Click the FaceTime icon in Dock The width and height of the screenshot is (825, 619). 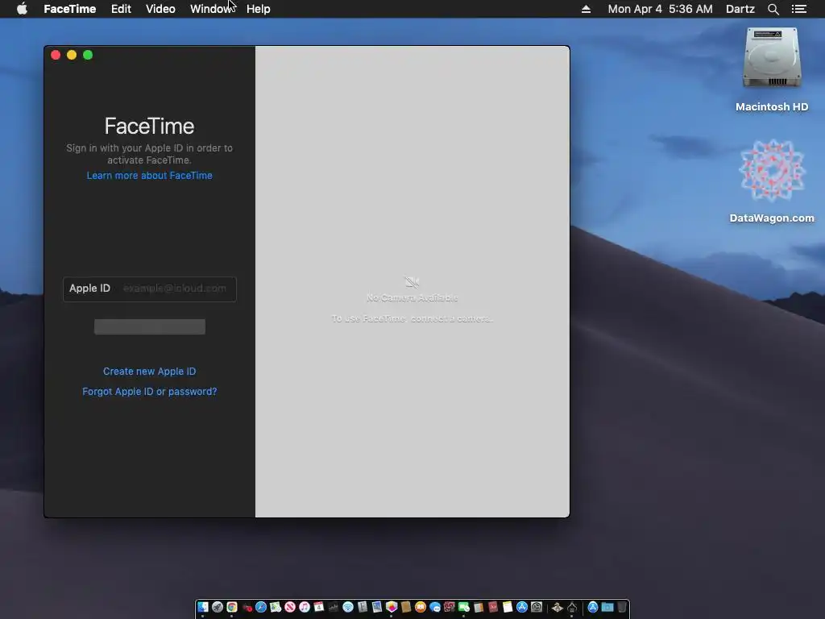pos(463,608)
